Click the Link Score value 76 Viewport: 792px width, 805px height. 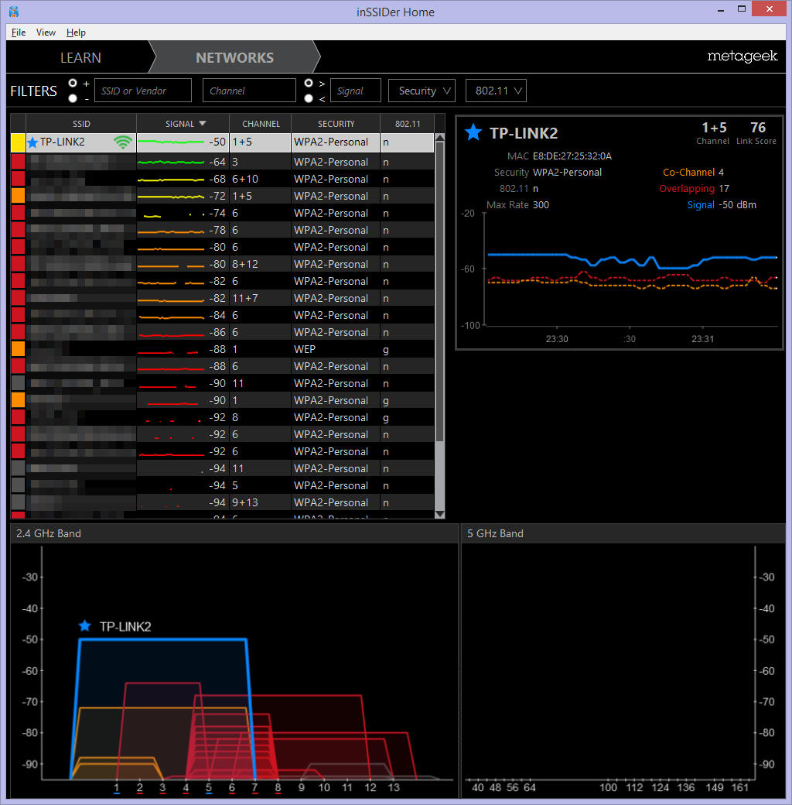click(x=758, y=127)
